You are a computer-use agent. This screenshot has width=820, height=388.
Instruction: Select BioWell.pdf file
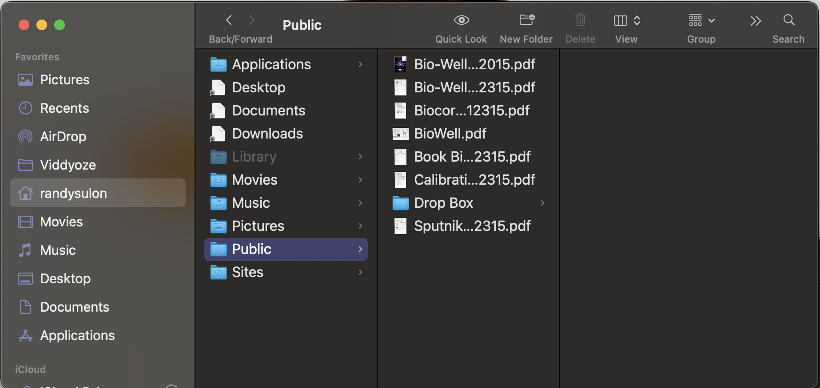(x=450, y=134)
